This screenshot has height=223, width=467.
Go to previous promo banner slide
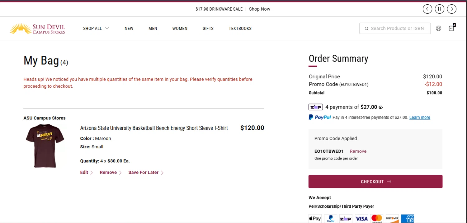point(427,9)
